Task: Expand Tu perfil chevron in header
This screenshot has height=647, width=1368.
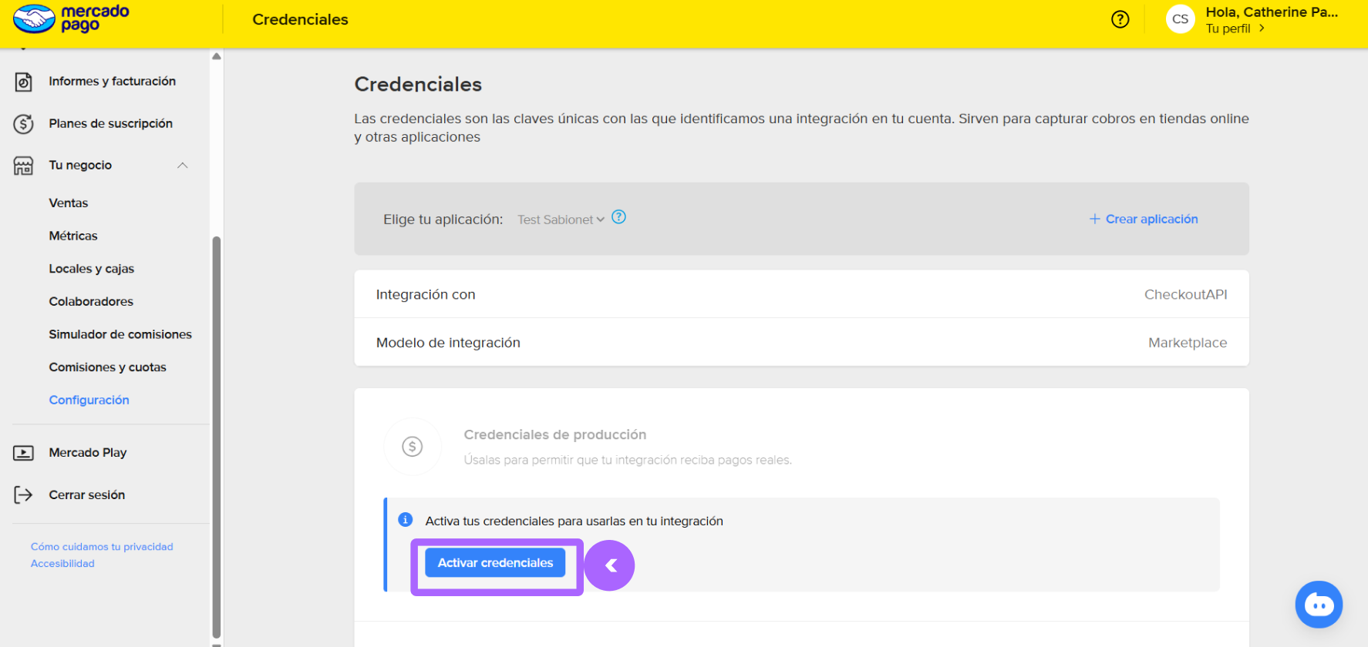Action: (1262, 28)
